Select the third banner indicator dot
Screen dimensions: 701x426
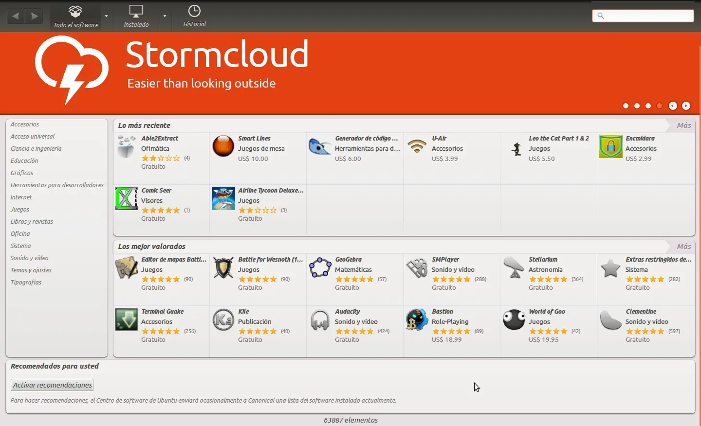648,106
